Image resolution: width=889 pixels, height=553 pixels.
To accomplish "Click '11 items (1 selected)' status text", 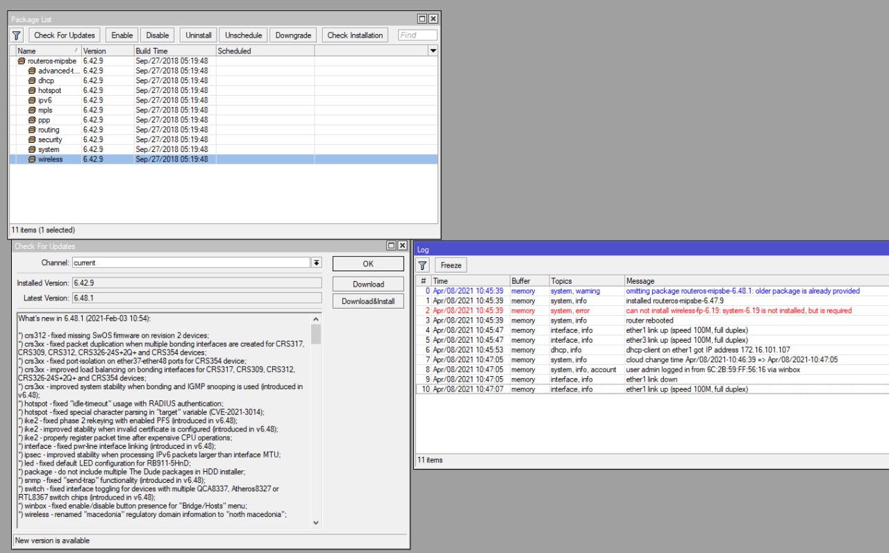I will point(43,230).
